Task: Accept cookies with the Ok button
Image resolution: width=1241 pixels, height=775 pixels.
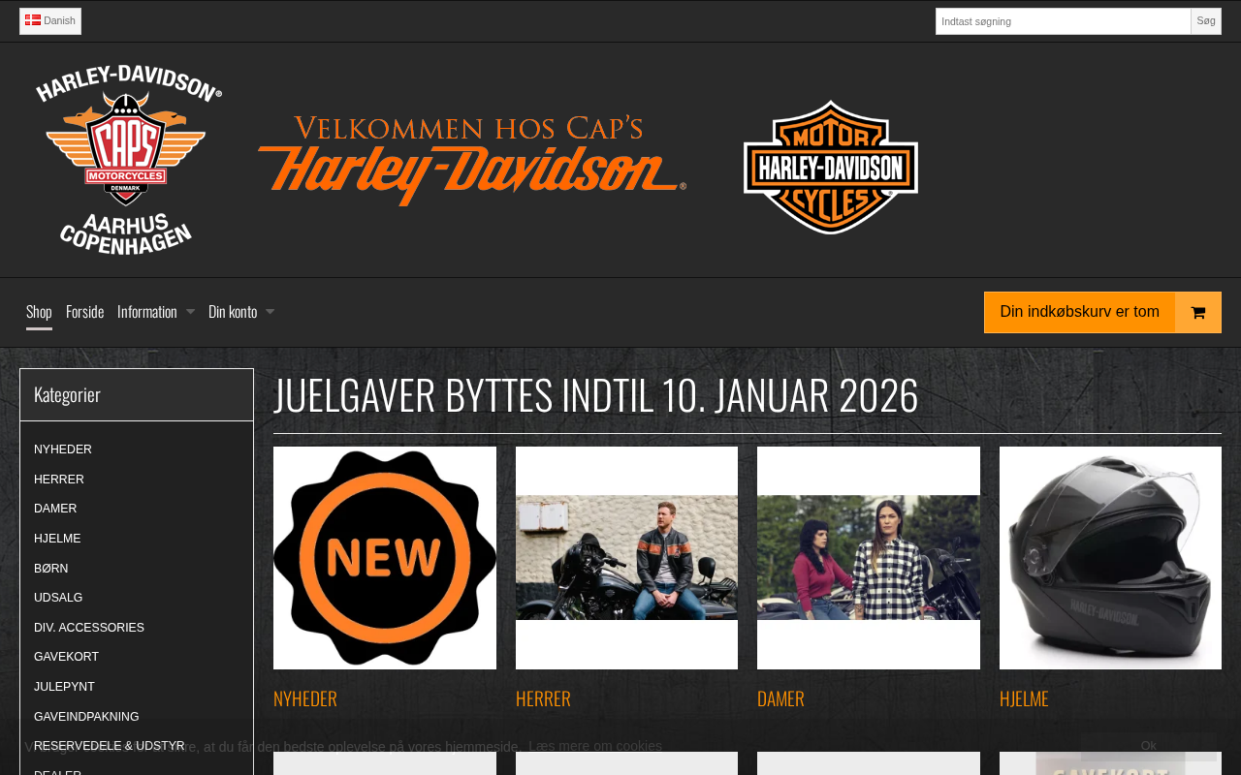Action: tap(1149, 746)
